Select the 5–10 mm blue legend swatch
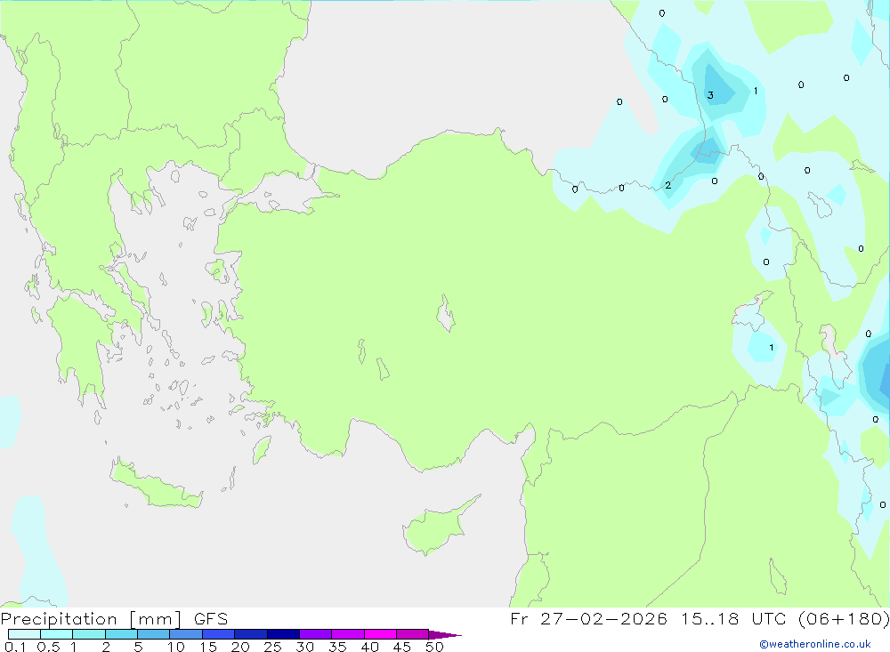 tap(154, 634)
